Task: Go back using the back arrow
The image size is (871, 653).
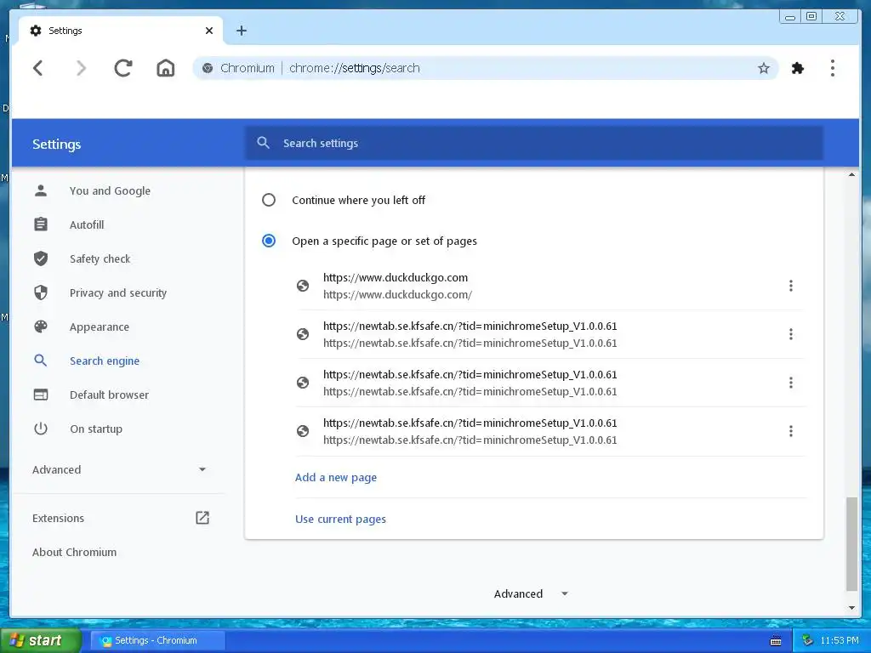Action: pos(37,68)
